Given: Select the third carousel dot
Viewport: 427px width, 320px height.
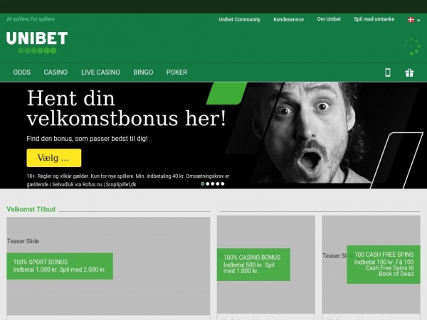Looking at the screenshot, I should [x=212, y=183].
